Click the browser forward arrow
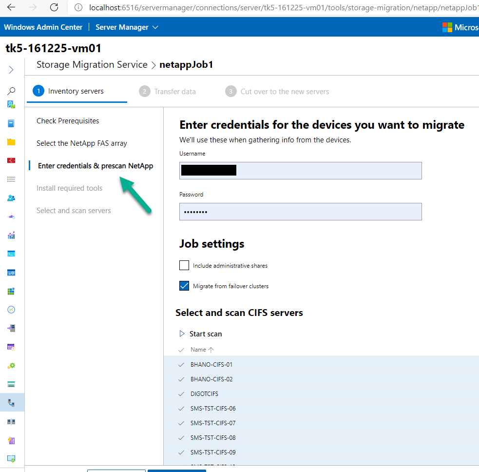 click(33, 7)
